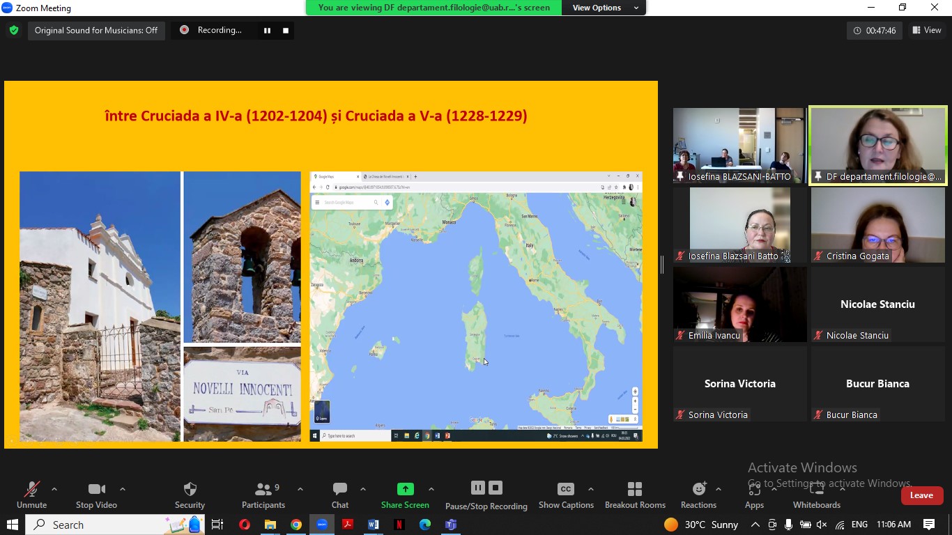Open Whiteboards

tap(817, 495)
